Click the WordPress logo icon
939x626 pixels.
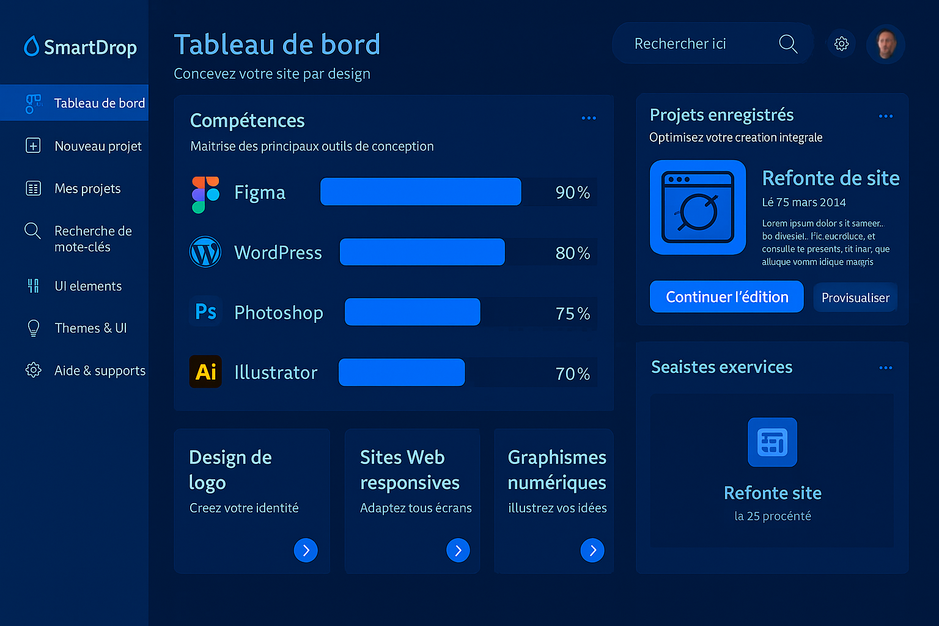click(x=205, y=252)
